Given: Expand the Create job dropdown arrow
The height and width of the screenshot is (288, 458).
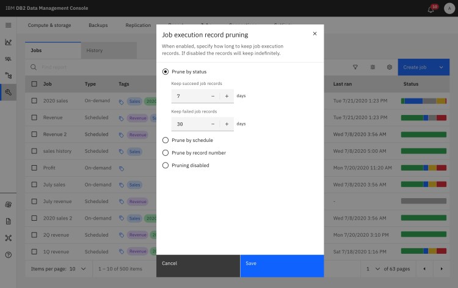Looking at the screenshot, I should pyautogui.click(x=441, y=67).
